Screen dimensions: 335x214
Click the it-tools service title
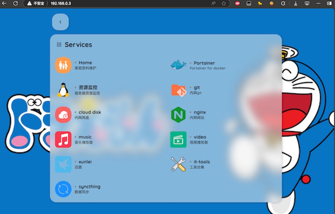coord(202,162)
